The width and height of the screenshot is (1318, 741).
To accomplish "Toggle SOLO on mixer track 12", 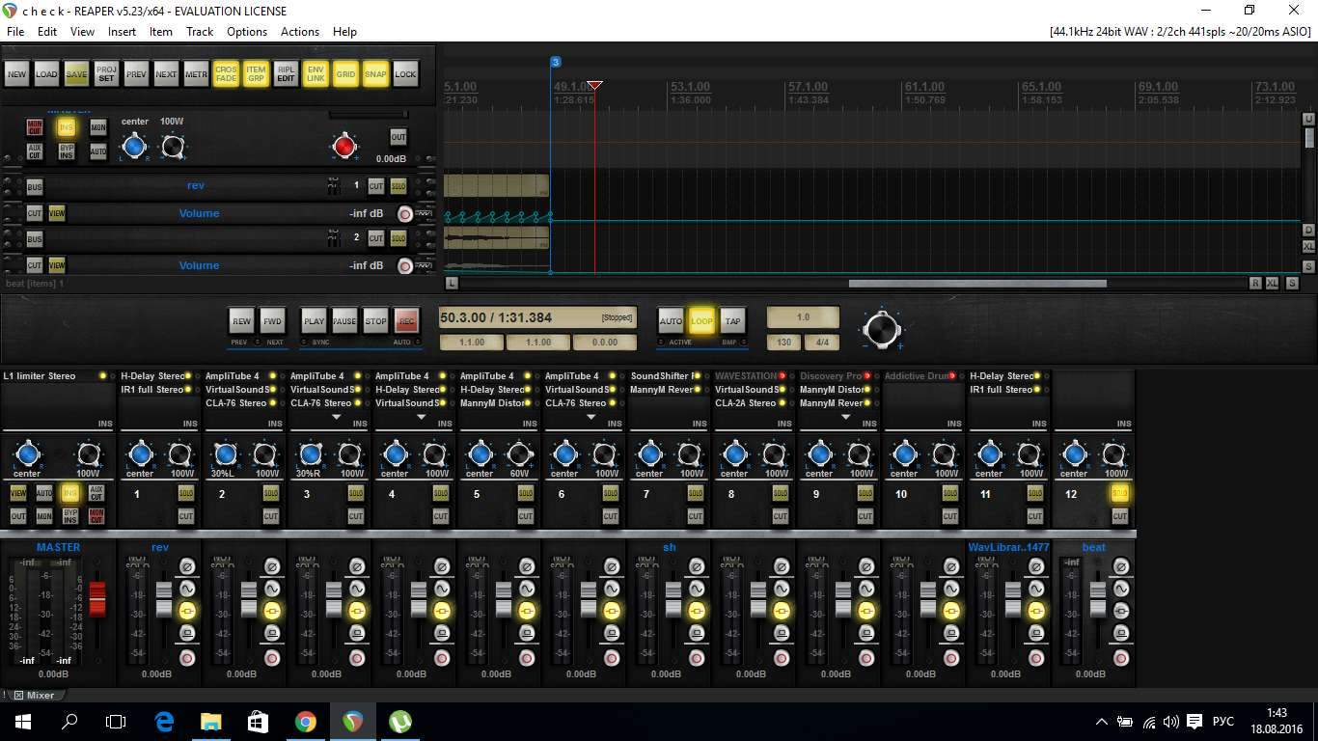I will [x=1119, y=493].
